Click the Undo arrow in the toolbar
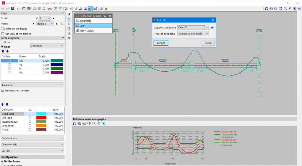This screenshot has height=166, width=302. pos(3,9)
